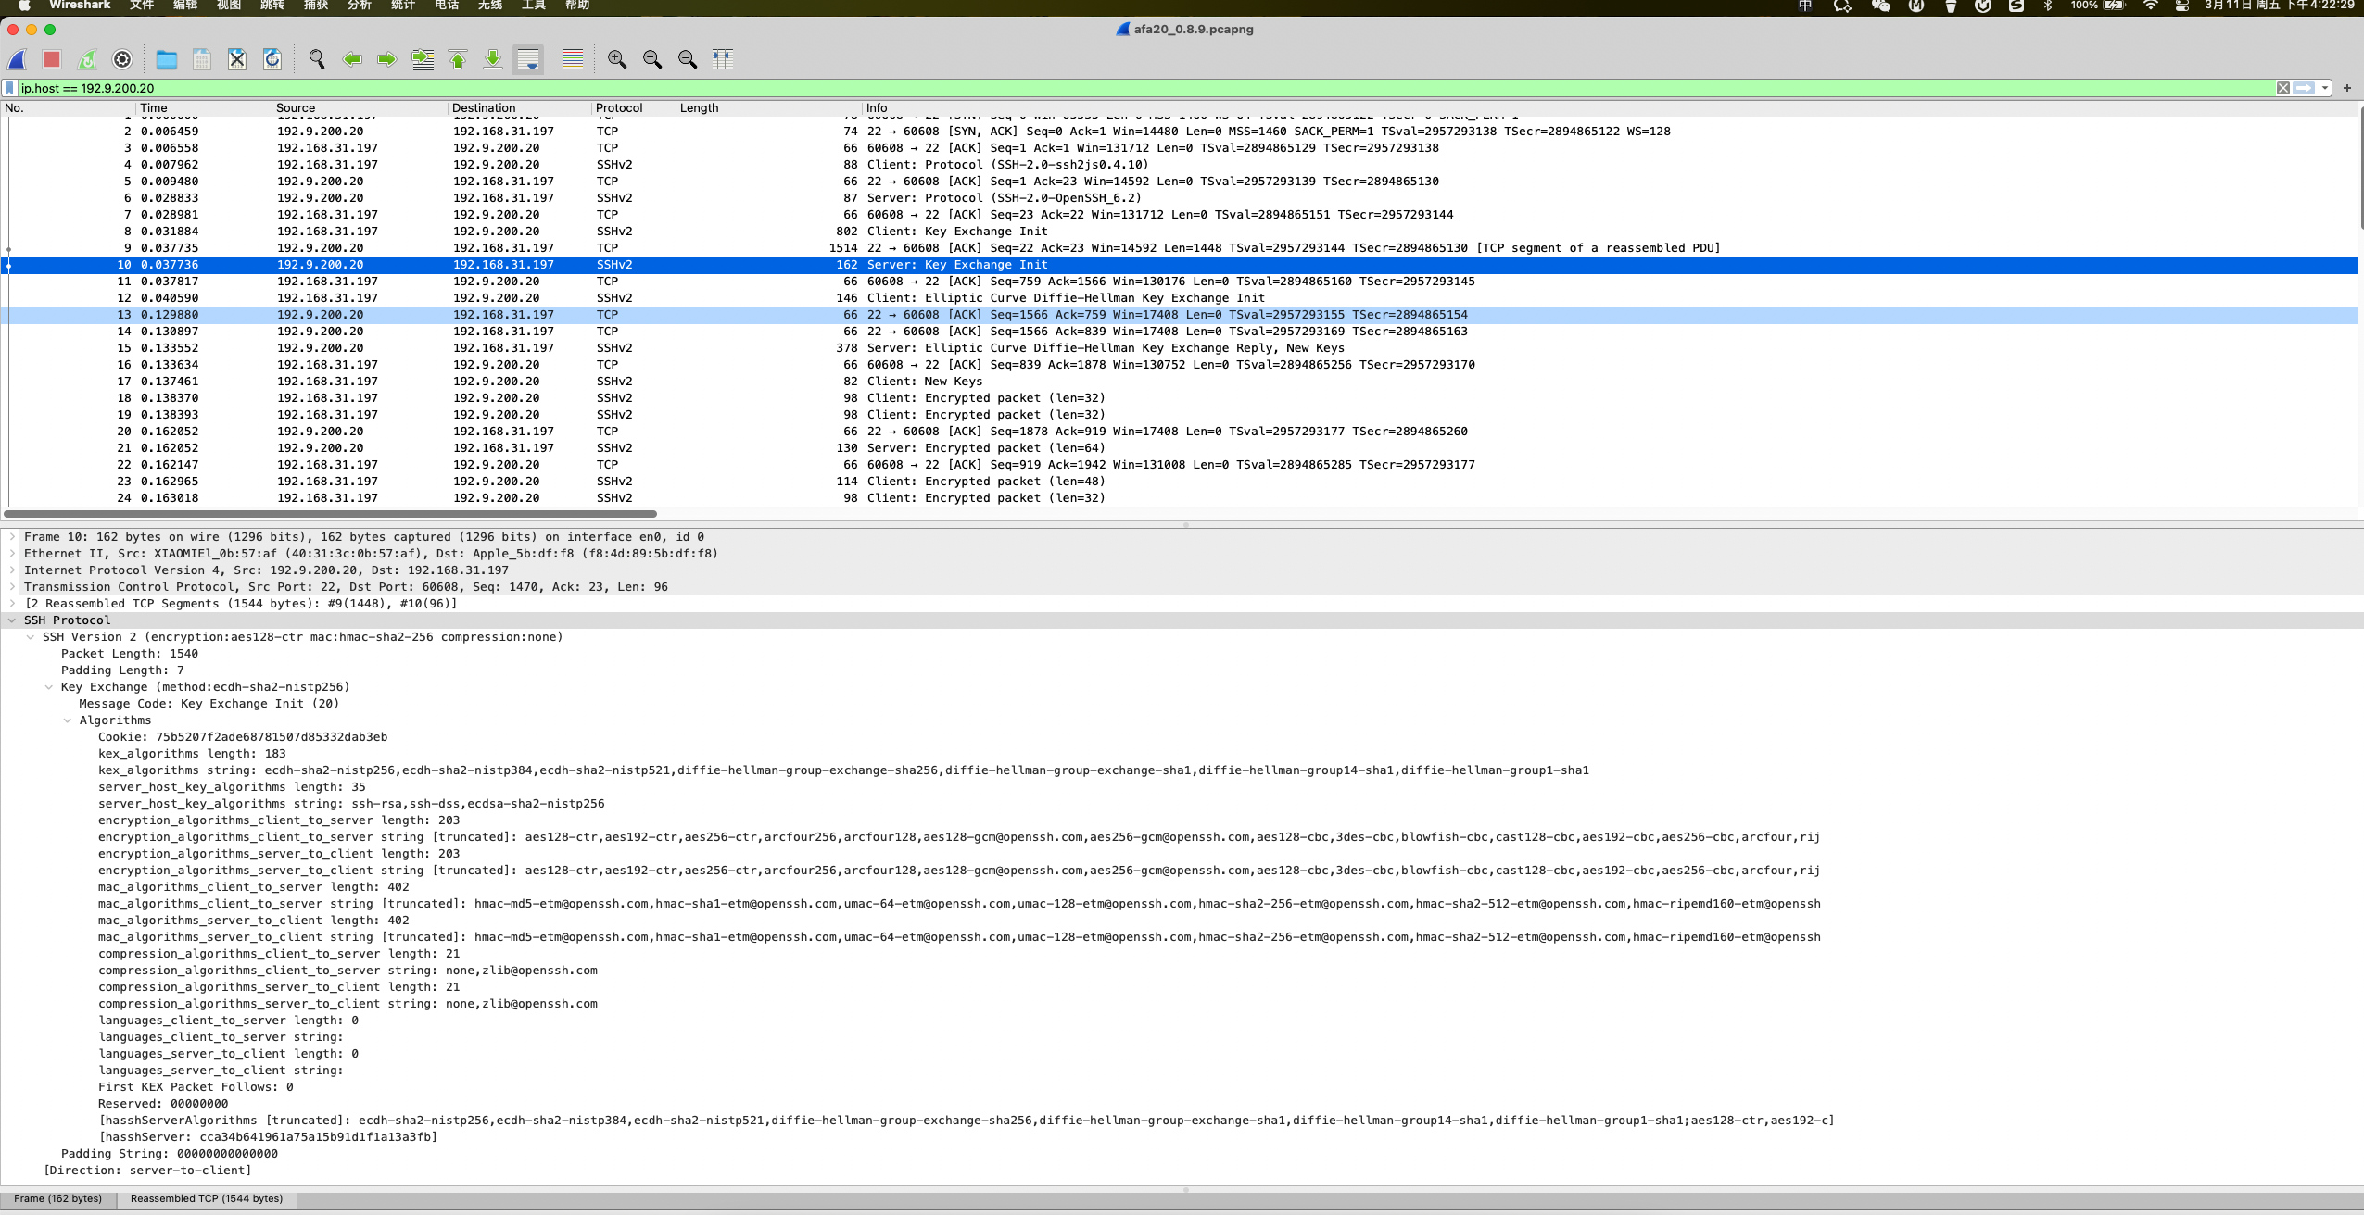This screenshot has width=2364, height=1215.
Task: Stop the running capture
Action: point(53,58)
